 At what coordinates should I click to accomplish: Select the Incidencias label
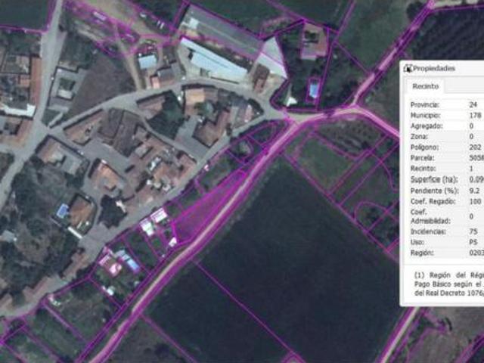tap(428, 231)
